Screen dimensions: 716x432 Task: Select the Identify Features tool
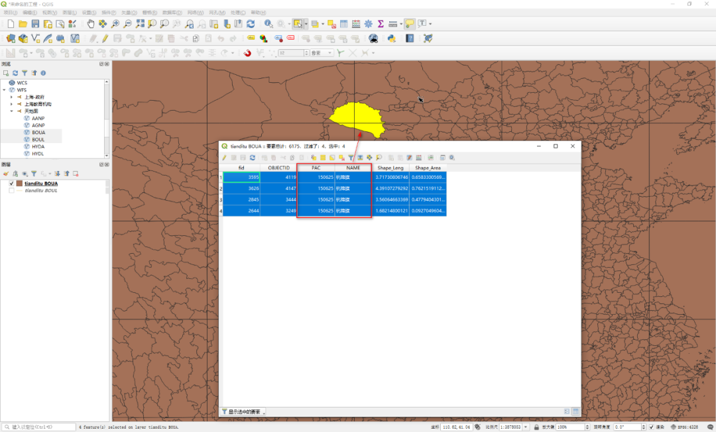pyautogui.click(x=268, y=24)
